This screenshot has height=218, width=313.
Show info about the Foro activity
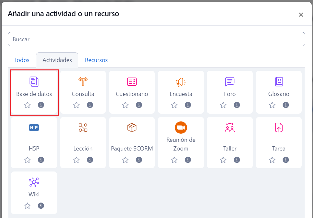click(x=237, y=105)
